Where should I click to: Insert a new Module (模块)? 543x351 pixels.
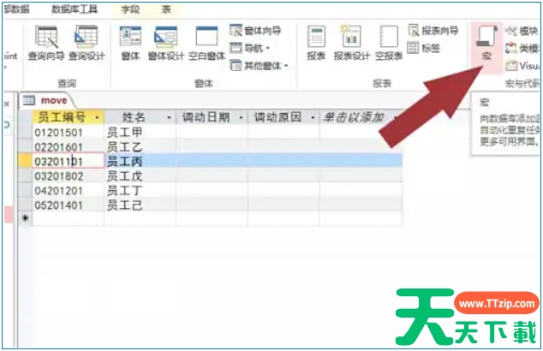[522, 31]
